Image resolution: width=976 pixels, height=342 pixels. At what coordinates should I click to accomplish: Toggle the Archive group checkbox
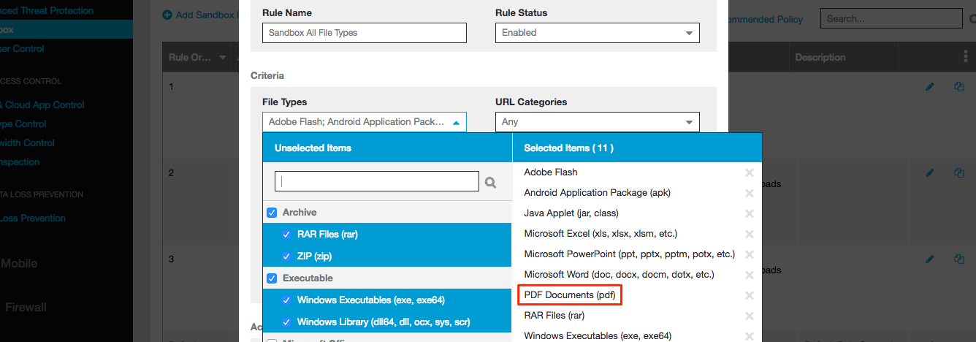coord(272,213)
